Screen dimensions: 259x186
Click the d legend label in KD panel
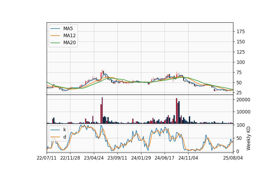pyautogui.click(x=65, y=137)
